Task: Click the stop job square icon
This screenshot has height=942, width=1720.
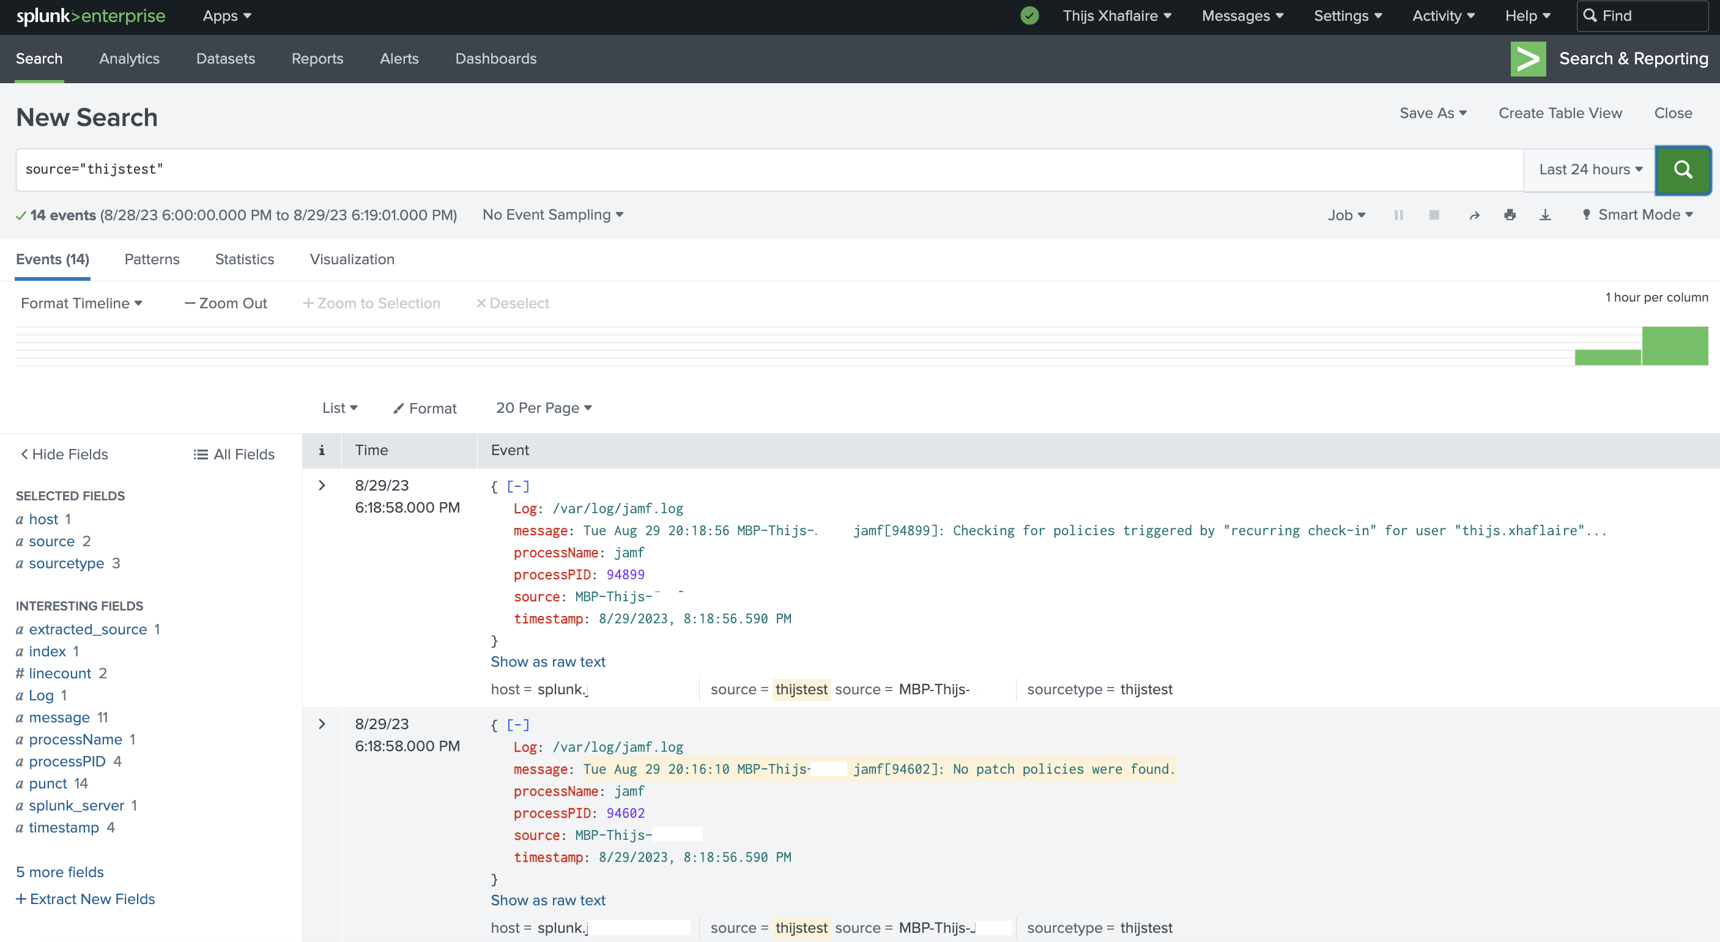Action: (1434, 215)
